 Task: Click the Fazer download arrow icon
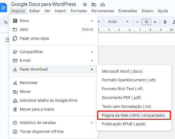(15, 69)
